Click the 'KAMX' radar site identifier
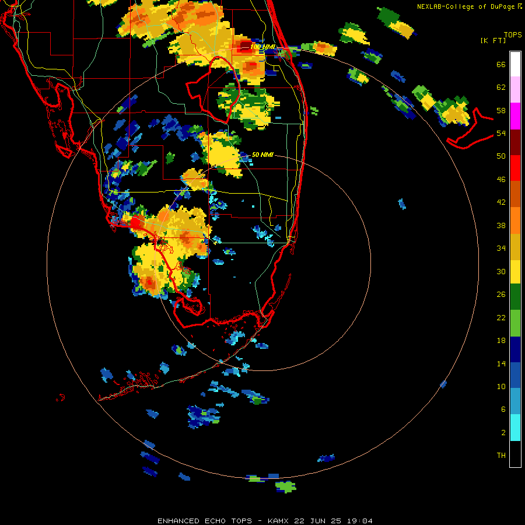525x525 pixels. pos(279,521)
